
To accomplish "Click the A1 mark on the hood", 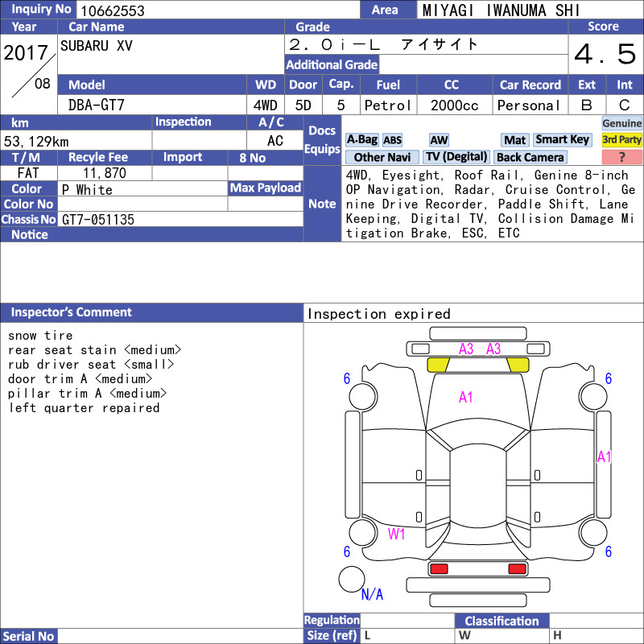I will (x=466, y=397).
